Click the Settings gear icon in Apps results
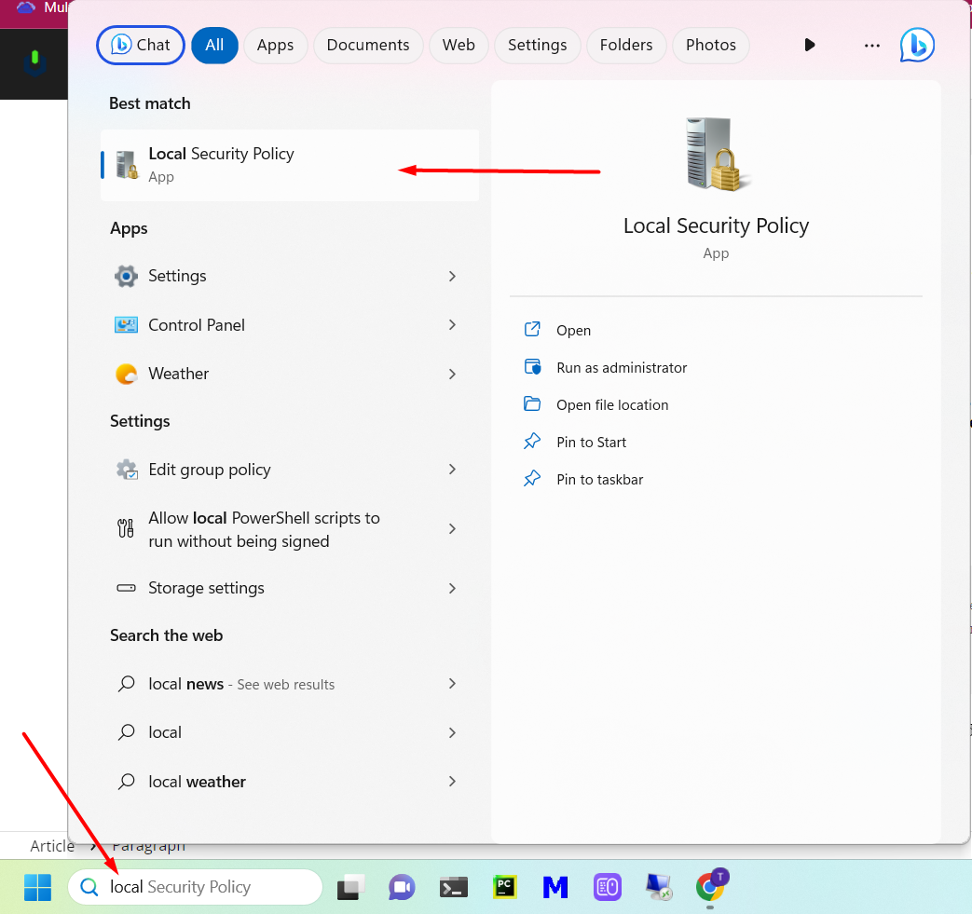The width and height of the screenshot is (972, 914). 126,276
